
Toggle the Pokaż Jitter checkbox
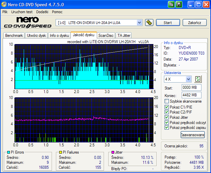167,117
